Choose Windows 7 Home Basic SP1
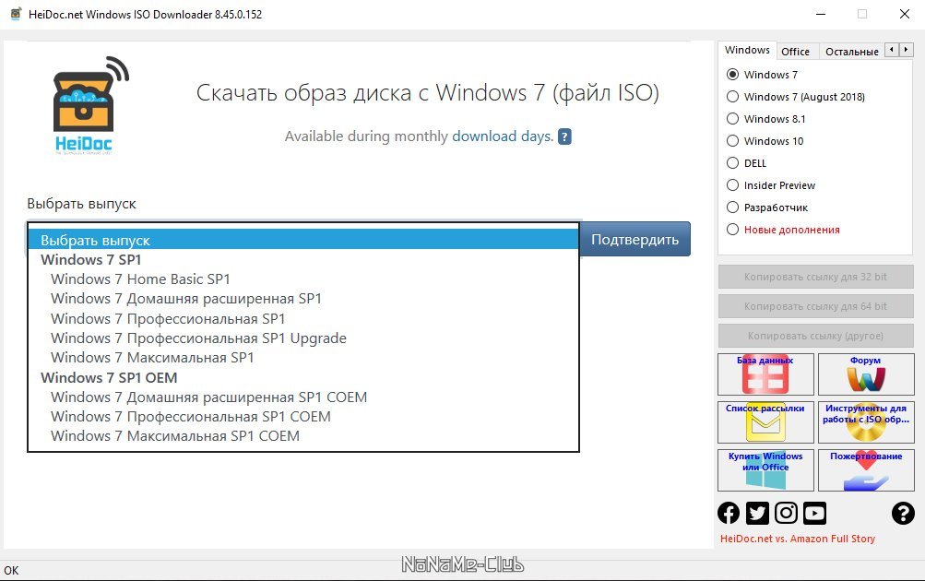This screenshot has width=925, height=581. click(303, 279)
